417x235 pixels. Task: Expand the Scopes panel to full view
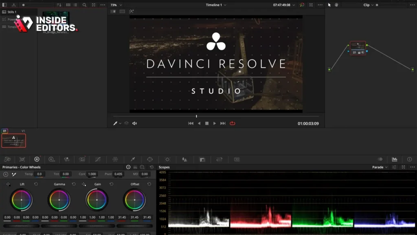[x=403, y=167]
